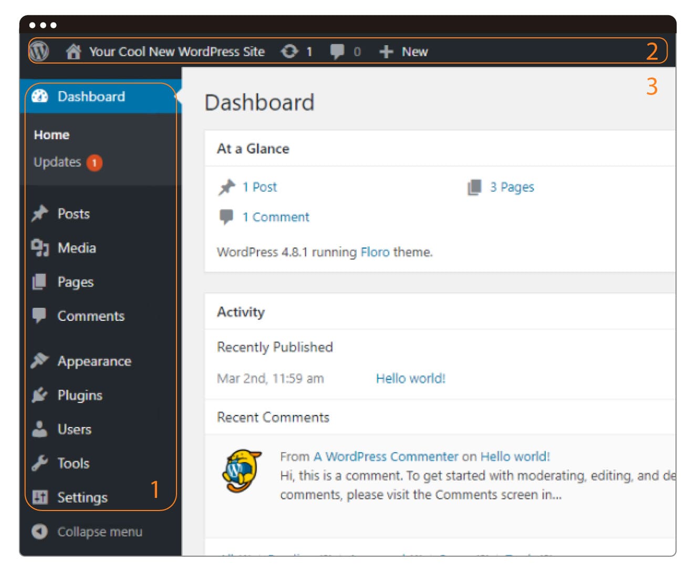696x573 pixels.
Task: Click the Collapse menu arrow icon
Action: pyautogui.click(x=39, y=532)
